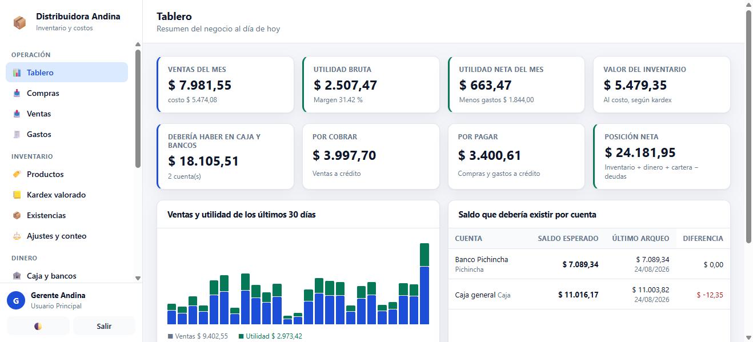Screen dimensions: 753x342
Task: Click the Posición neta card
Action: pyautogui.click(x=662, y=156)
